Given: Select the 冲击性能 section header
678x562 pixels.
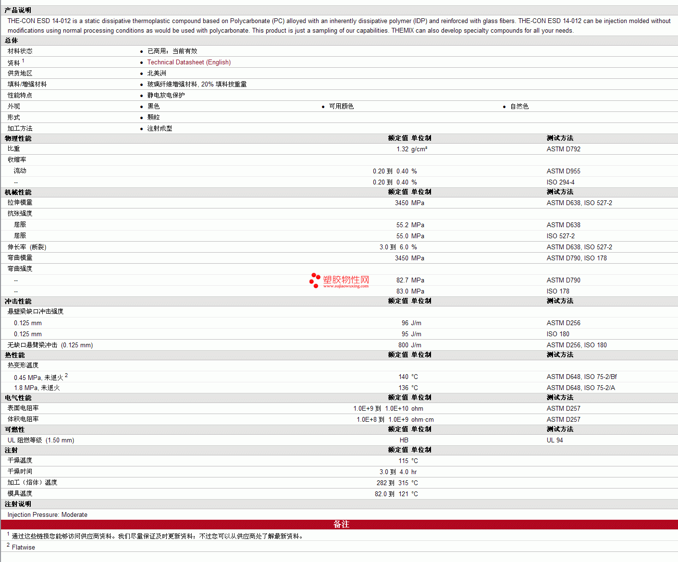Looking at the screenshot, I should [18, 301].
